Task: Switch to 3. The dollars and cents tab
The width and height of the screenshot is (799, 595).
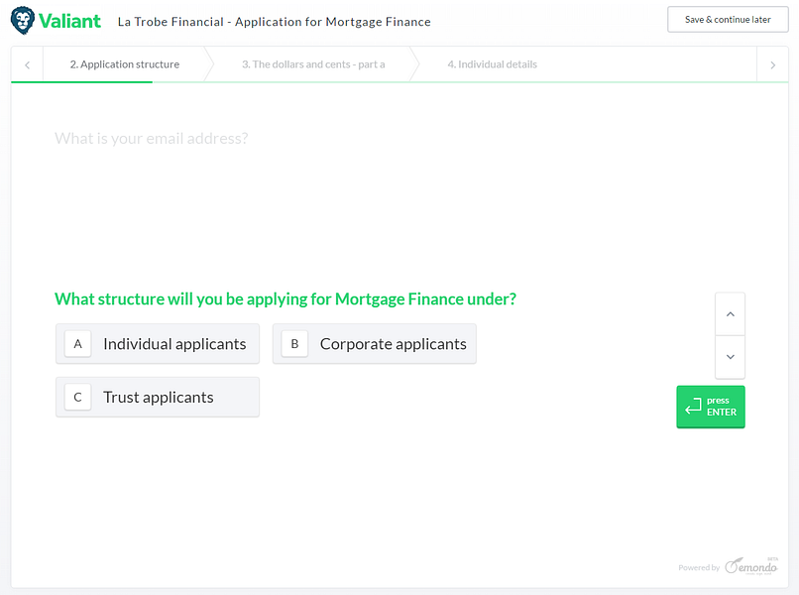Action: click(x=313, y=64)
